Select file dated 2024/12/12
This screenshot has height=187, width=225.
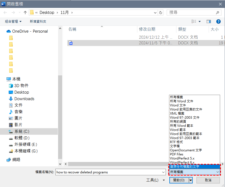pos(145,37)
